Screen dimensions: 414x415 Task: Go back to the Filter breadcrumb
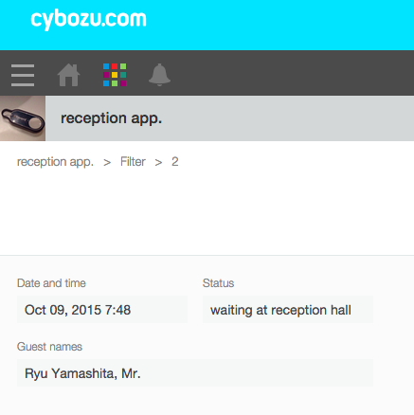point(133,162)
